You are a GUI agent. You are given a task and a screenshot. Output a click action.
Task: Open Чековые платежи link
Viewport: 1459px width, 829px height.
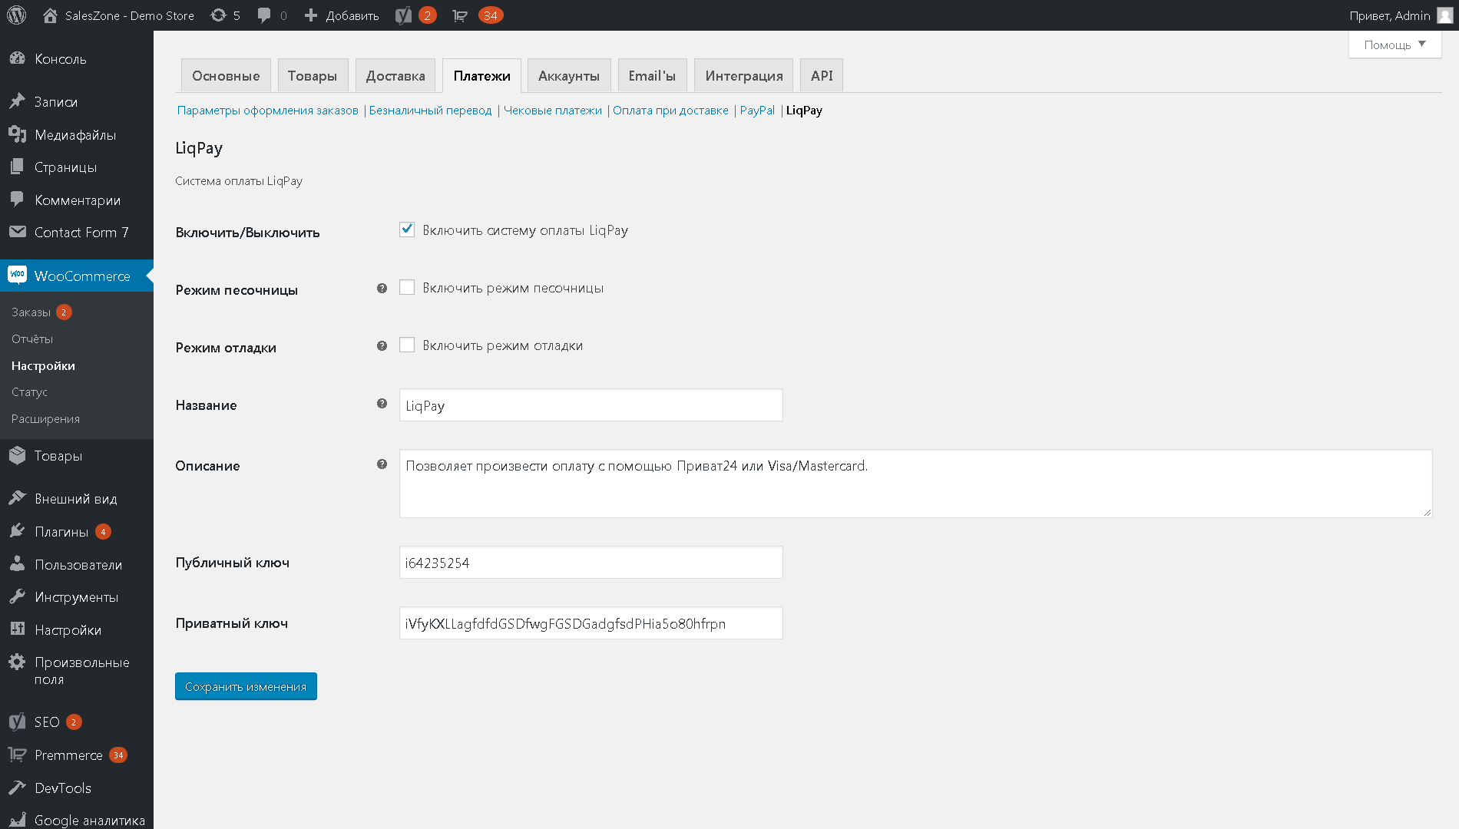tap(553, 111)
